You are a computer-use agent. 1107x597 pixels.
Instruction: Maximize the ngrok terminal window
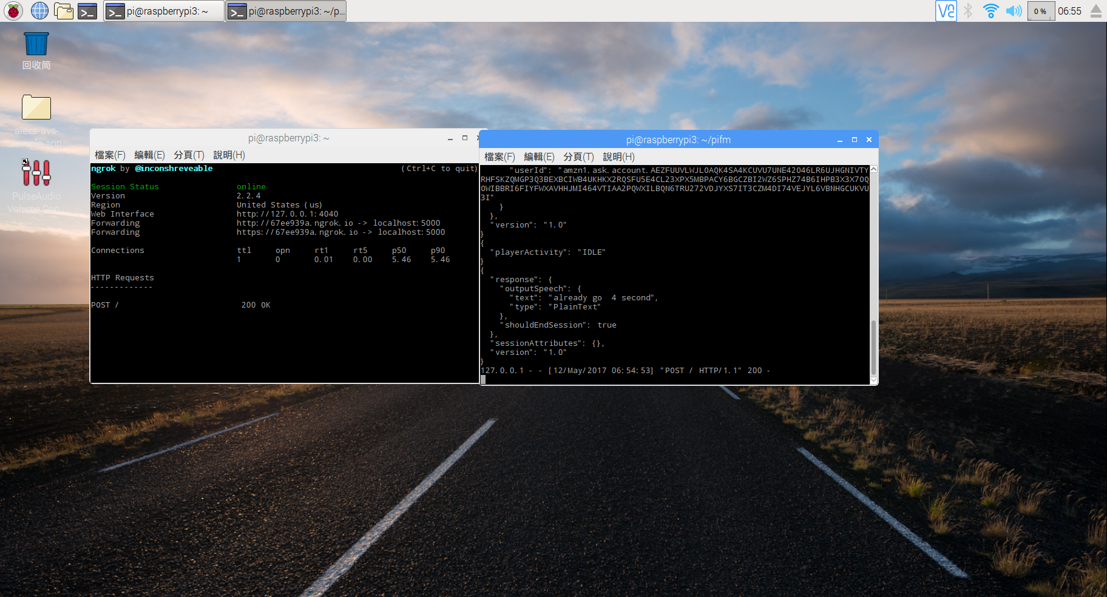465,138
